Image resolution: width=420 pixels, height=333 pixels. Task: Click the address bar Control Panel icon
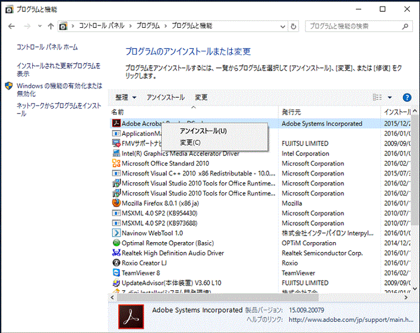coord(63,26)
